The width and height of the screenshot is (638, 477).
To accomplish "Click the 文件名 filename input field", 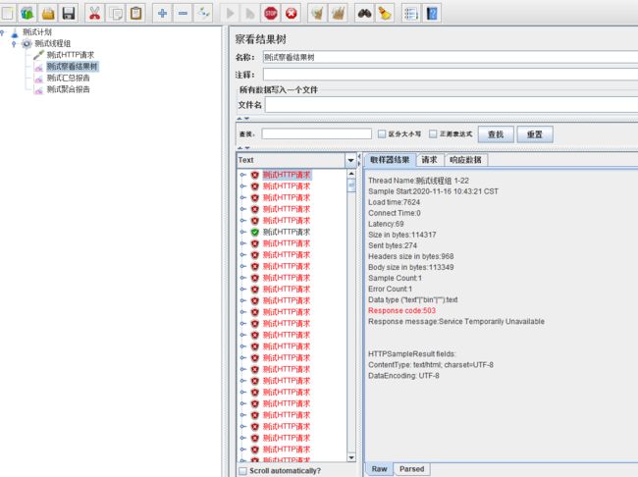I will pyautogui.click(x=452, y=105).
